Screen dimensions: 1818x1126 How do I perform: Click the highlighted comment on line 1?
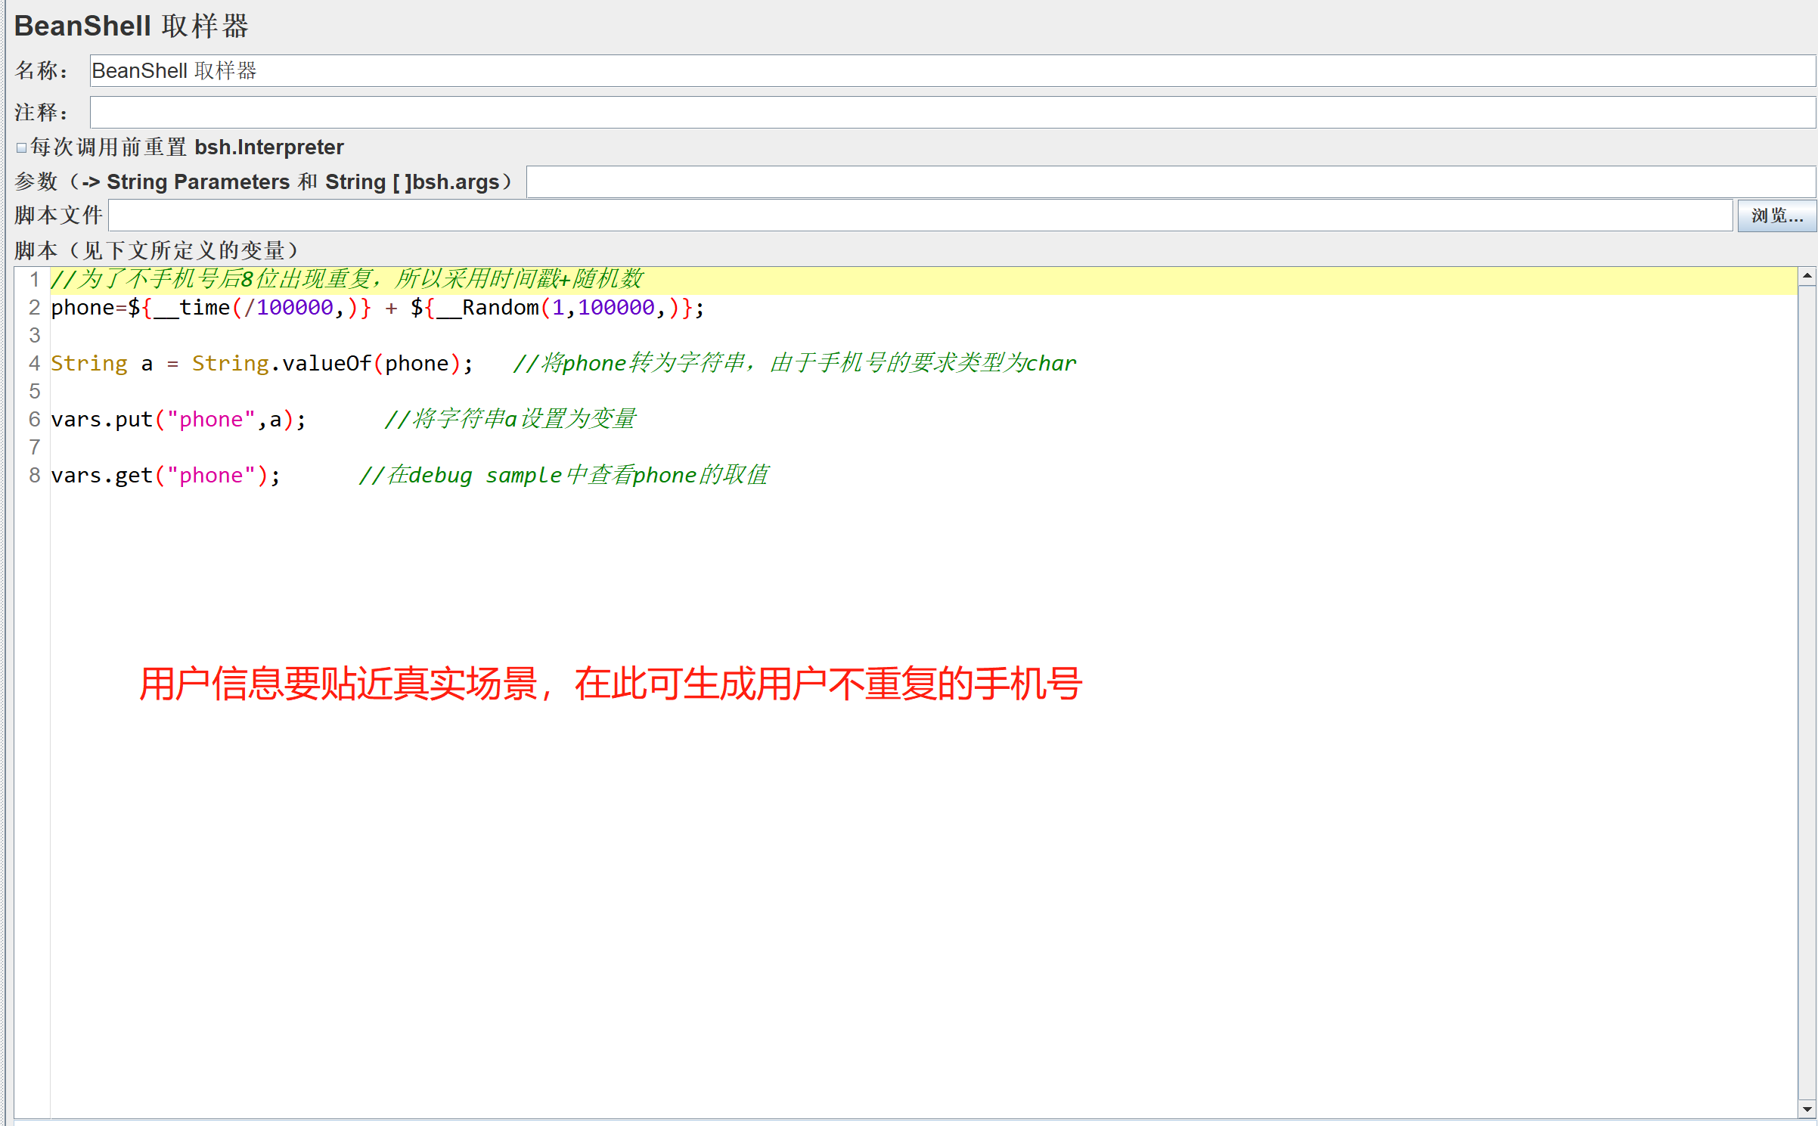point(346,280)
